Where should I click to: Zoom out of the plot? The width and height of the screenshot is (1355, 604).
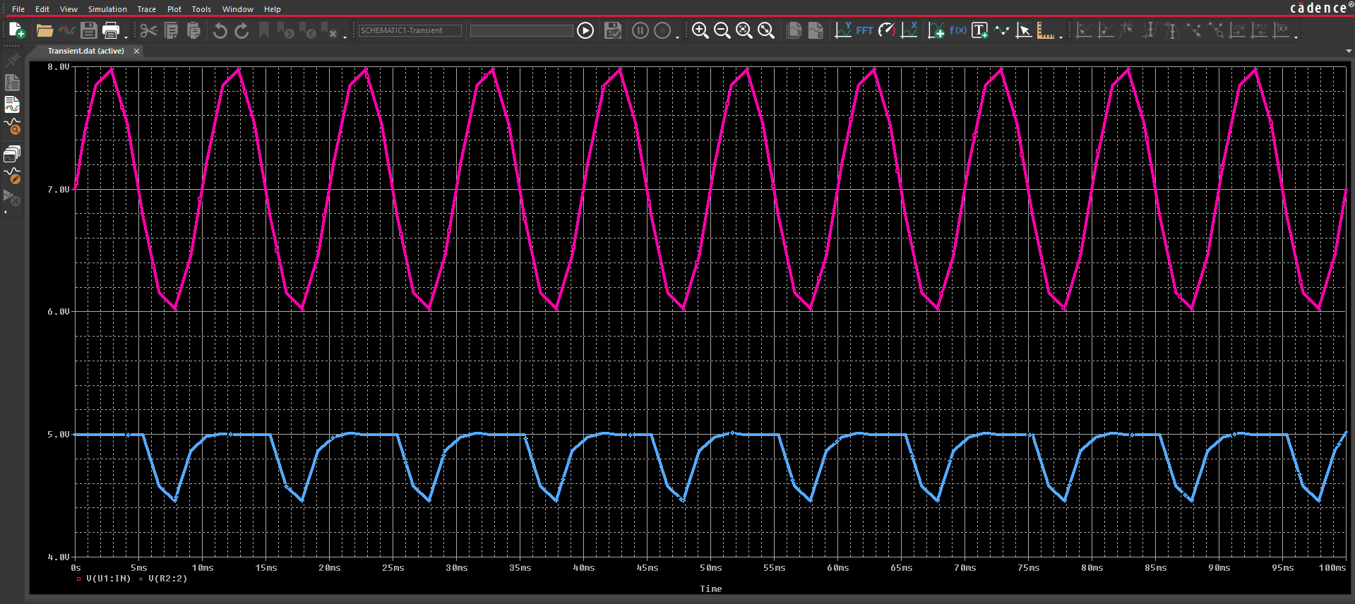(x=722, y=30)
